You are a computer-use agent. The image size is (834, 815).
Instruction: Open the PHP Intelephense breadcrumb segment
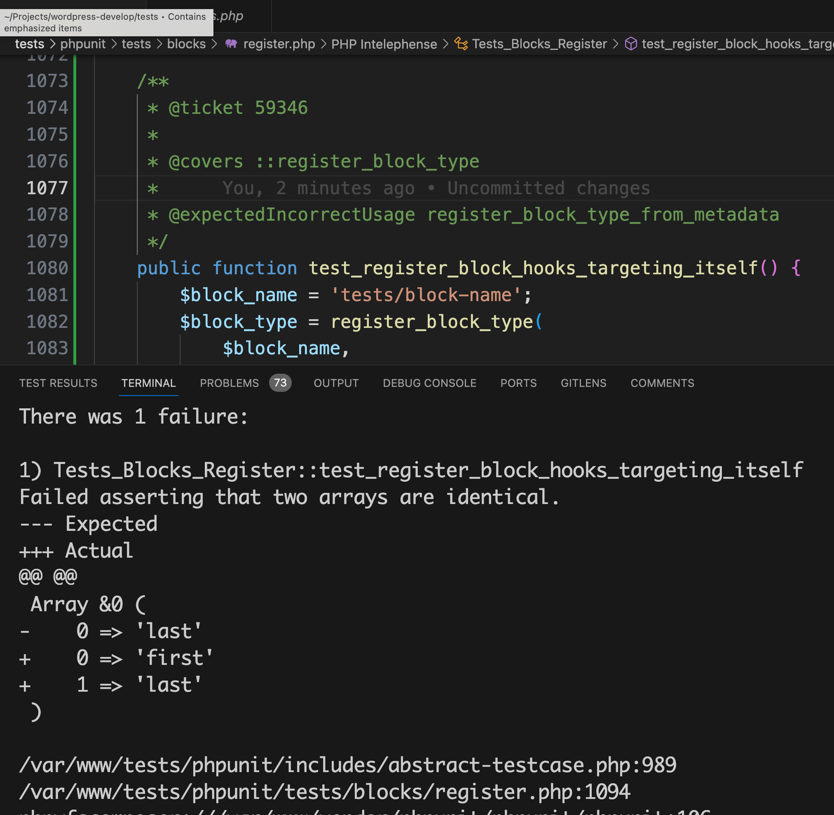(x=384, y=44)
